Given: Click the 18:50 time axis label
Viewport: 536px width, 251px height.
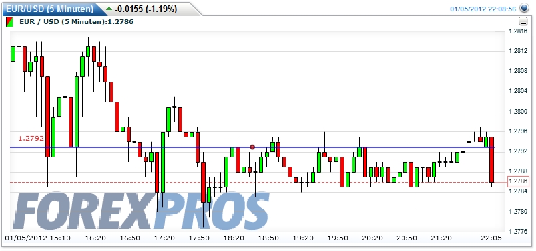Looking at the screenshot, I should tap(269, 238).
